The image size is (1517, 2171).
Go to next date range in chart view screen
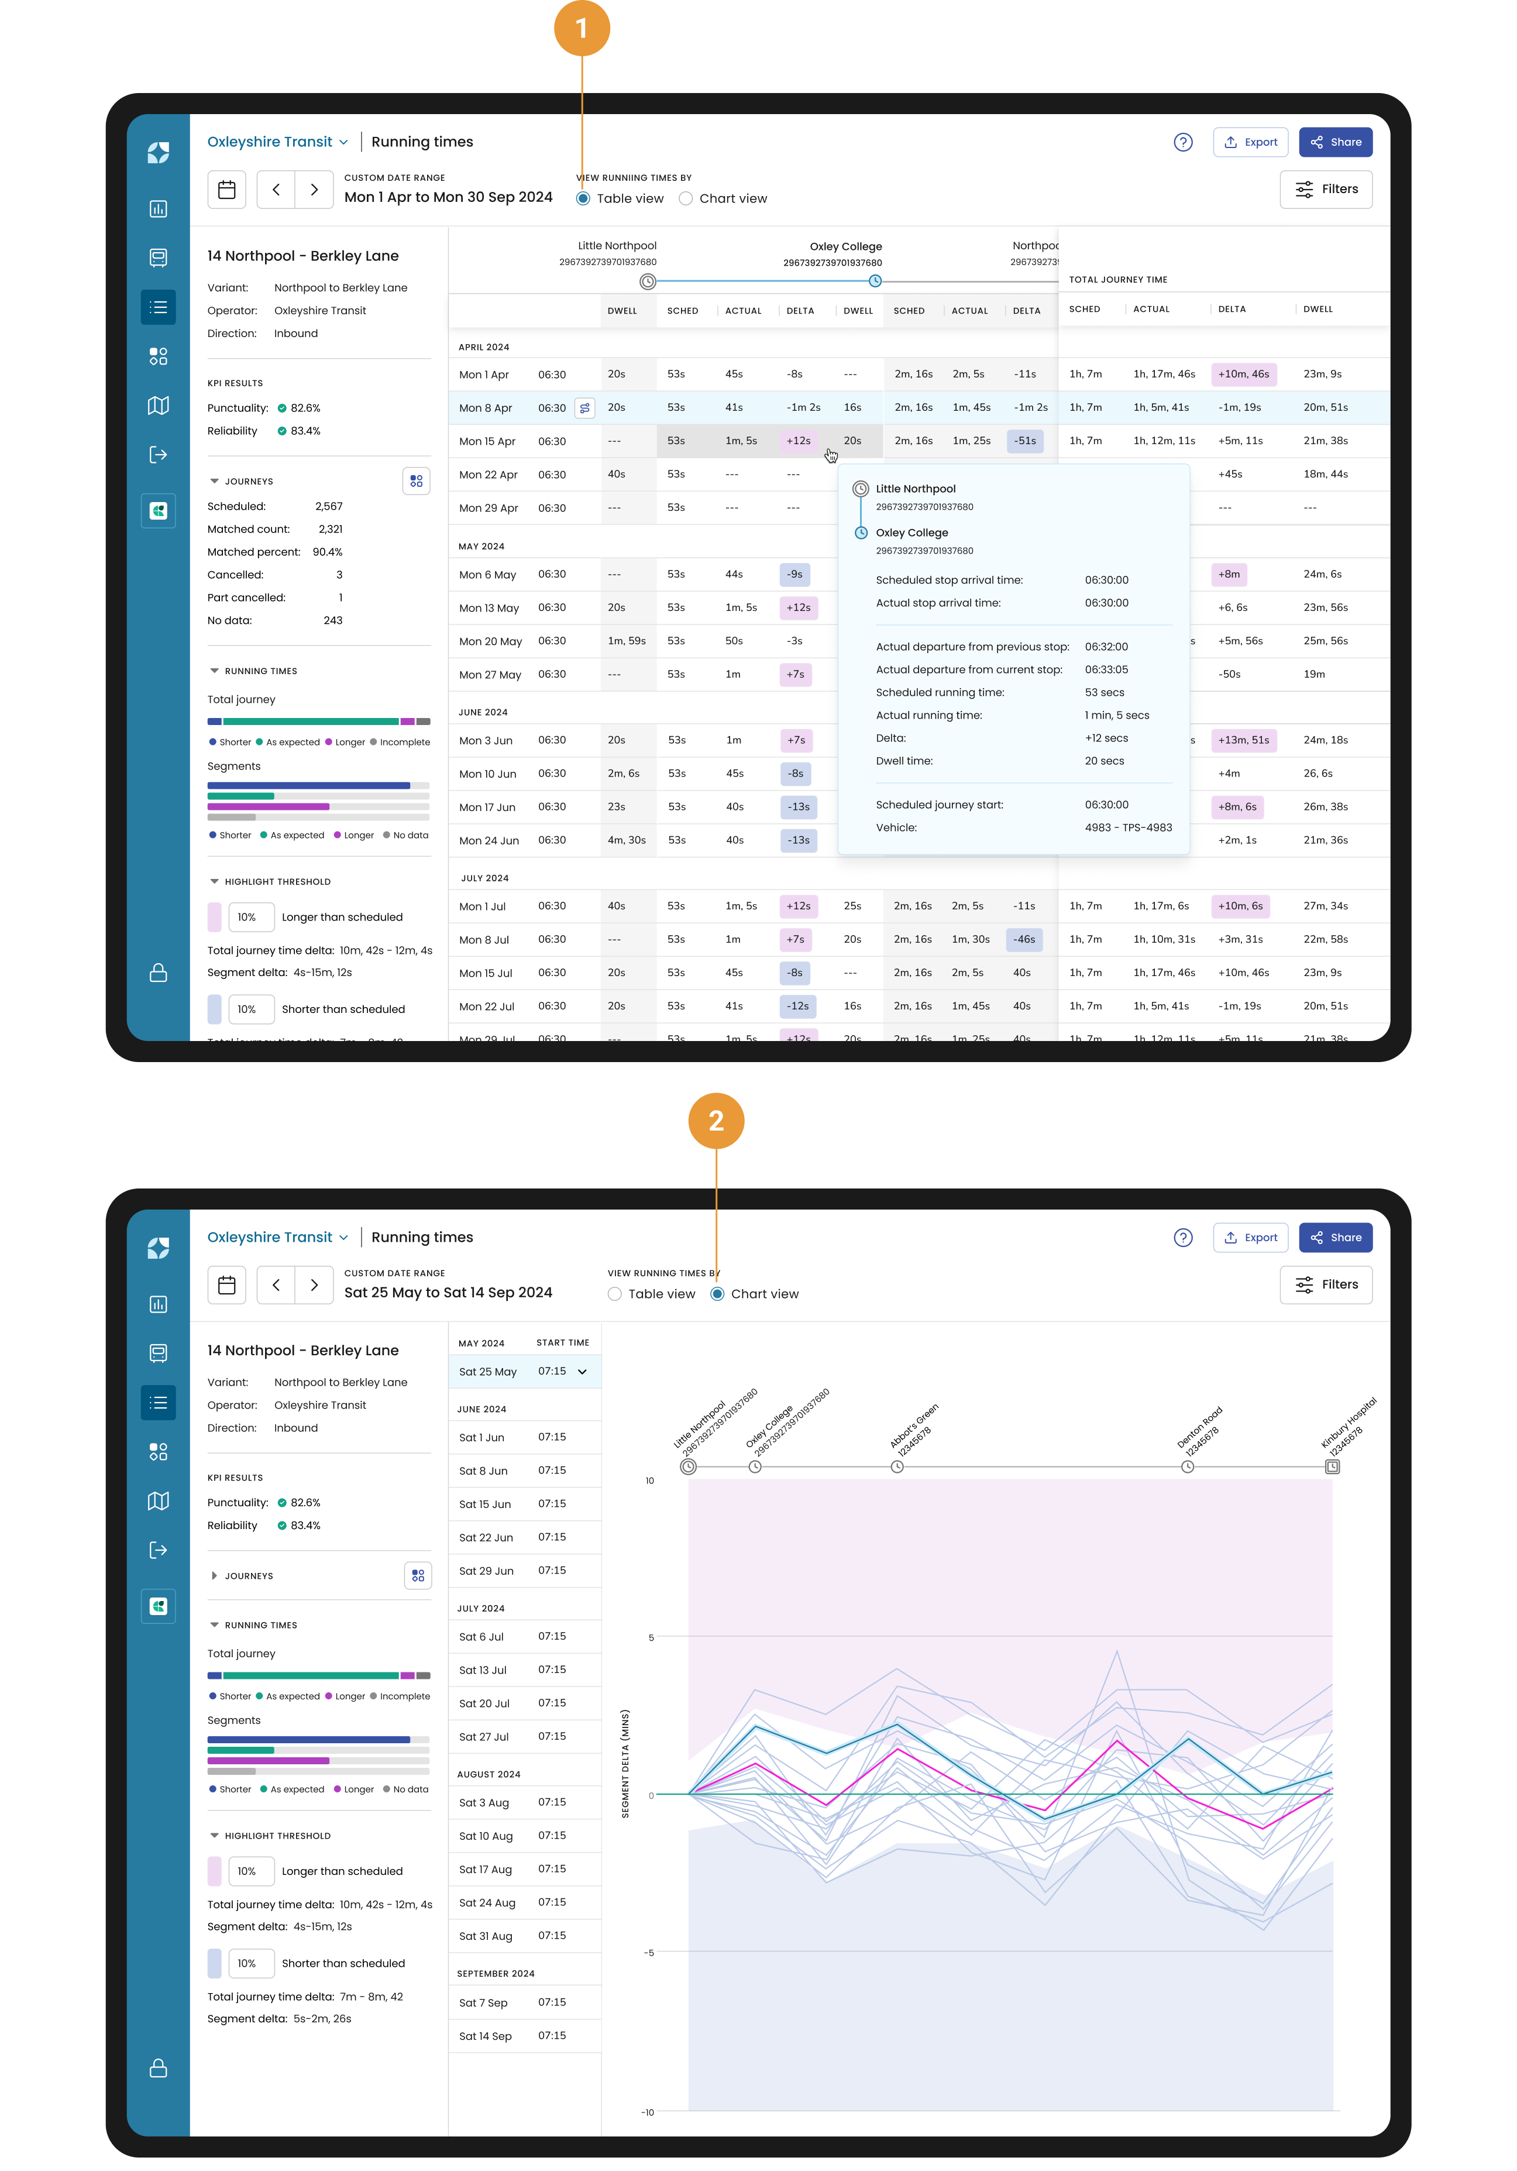click(315, 1285)
